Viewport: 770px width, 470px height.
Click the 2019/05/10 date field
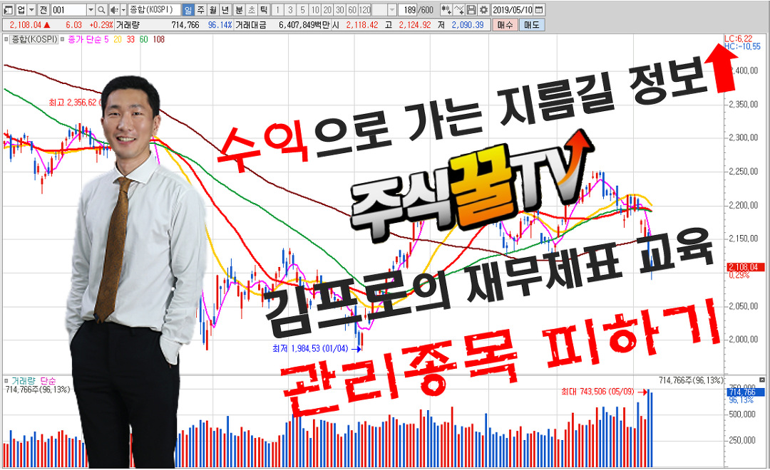click(x=512, y=10)
